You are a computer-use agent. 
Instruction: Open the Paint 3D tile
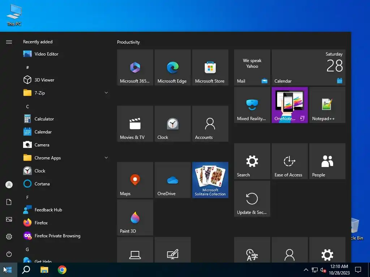pos(135,217)
